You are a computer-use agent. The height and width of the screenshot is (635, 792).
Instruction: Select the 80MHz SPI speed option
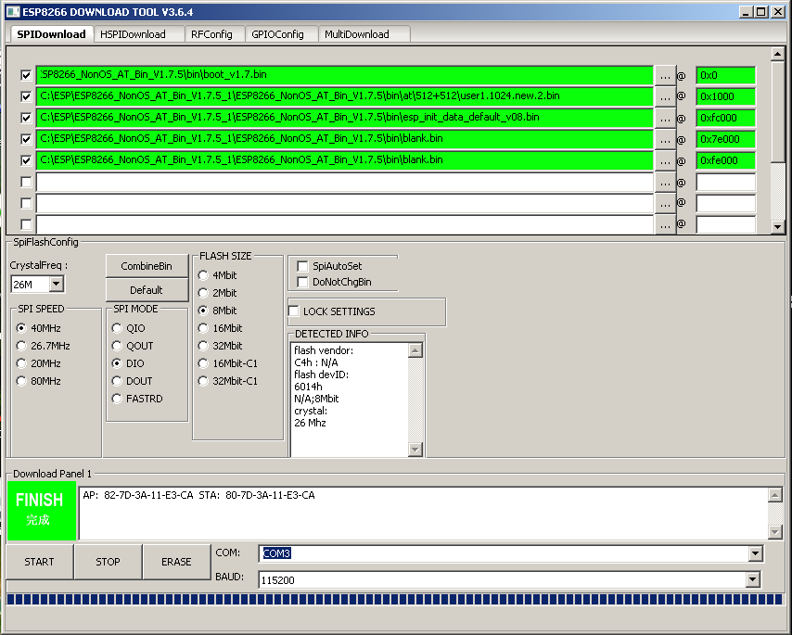[x=21, y=381]
